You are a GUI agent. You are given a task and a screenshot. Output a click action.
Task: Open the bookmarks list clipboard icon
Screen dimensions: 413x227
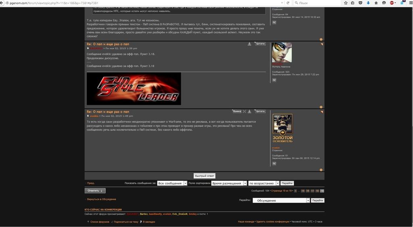pos(353,3)
